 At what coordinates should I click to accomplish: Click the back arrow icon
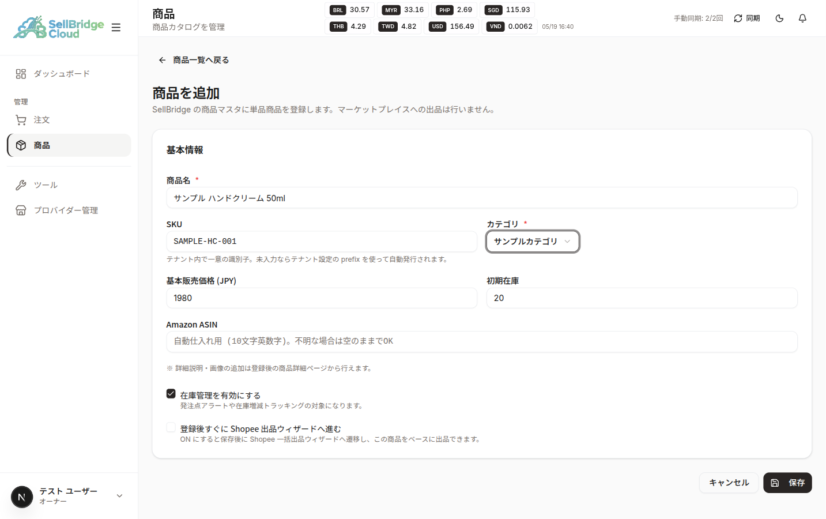(x=162, y=60)
